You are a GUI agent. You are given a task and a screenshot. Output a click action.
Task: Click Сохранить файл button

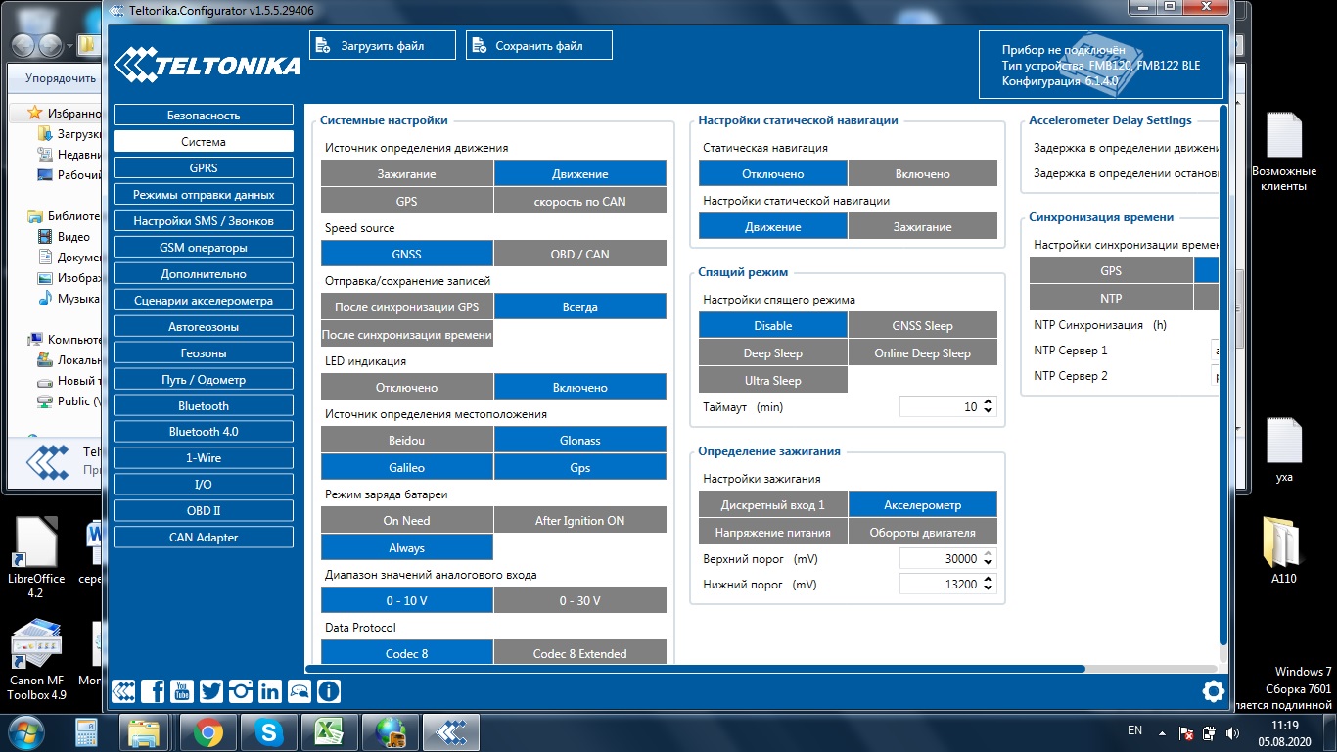tap(539, 46)
